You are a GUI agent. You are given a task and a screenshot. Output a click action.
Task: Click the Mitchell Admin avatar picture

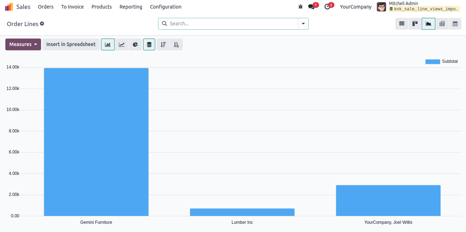[381, 7]
